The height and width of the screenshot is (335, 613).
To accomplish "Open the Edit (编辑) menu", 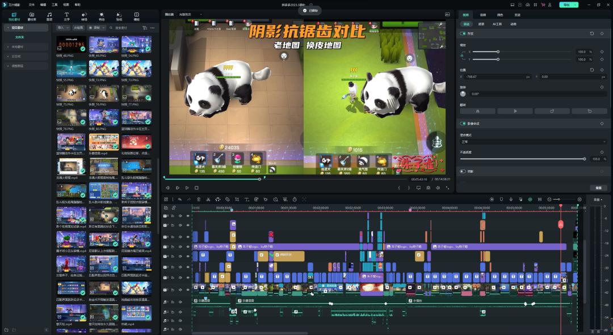I will pyautogui.click(x=43, y=5).
